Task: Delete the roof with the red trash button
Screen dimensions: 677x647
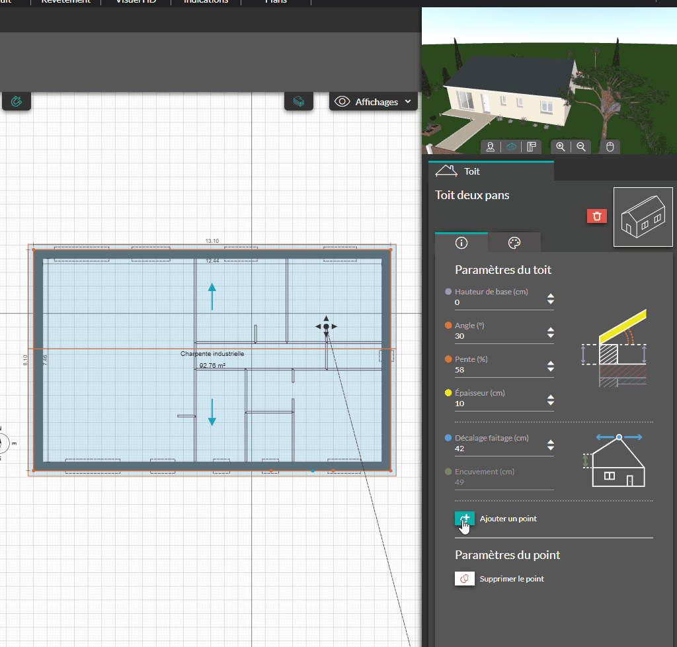Action: tap(596, 216)
